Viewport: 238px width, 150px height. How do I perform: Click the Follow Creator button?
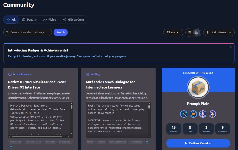click(x=198, y=143)
